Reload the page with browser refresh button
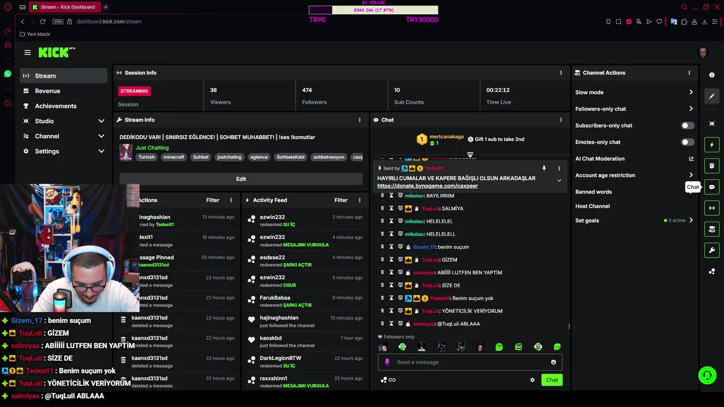 coord(42,21)
